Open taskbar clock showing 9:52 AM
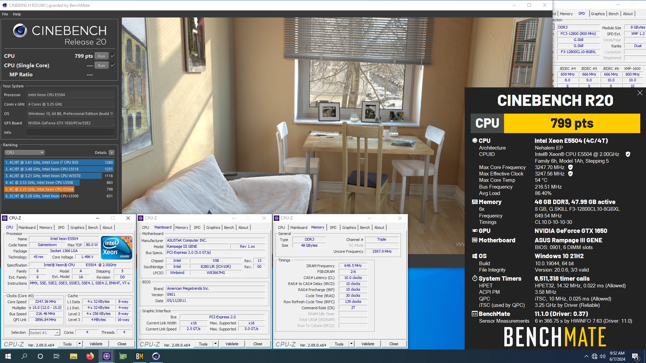646x363 pixels. (617, 356)
